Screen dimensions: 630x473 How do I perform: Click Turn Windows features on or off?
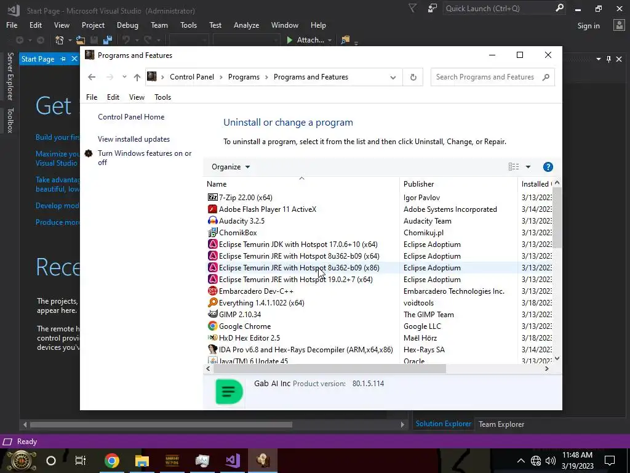tap(145, 158)
